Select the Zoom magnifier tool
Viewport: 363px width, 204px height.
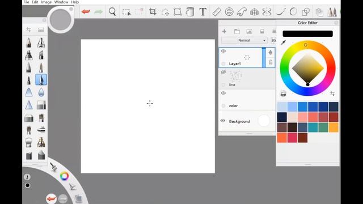point(112,11)
